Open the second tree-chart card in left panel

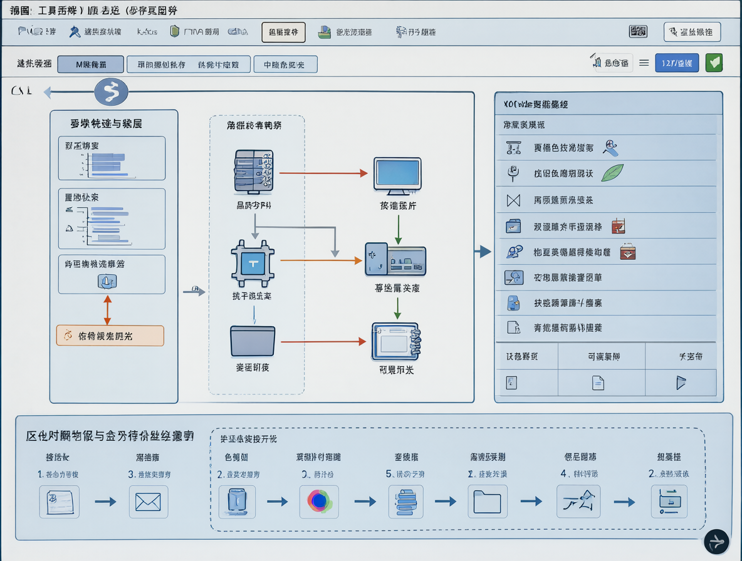click(112, 219)
